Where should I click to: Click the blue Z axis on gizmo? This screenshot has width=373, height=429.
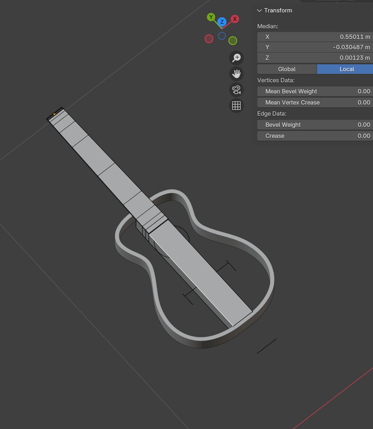(x=222, y=22)
